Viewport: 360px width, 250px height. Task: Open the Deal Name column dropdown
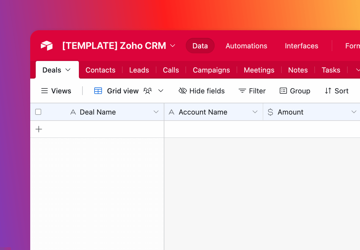coord(156,112)
